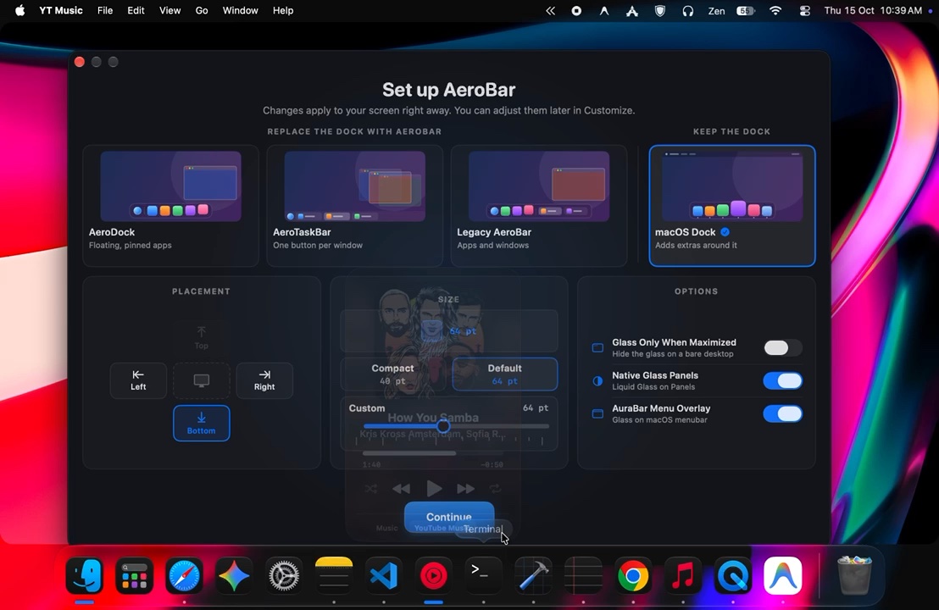Open Apple Music from the Dock

[683, 576]
